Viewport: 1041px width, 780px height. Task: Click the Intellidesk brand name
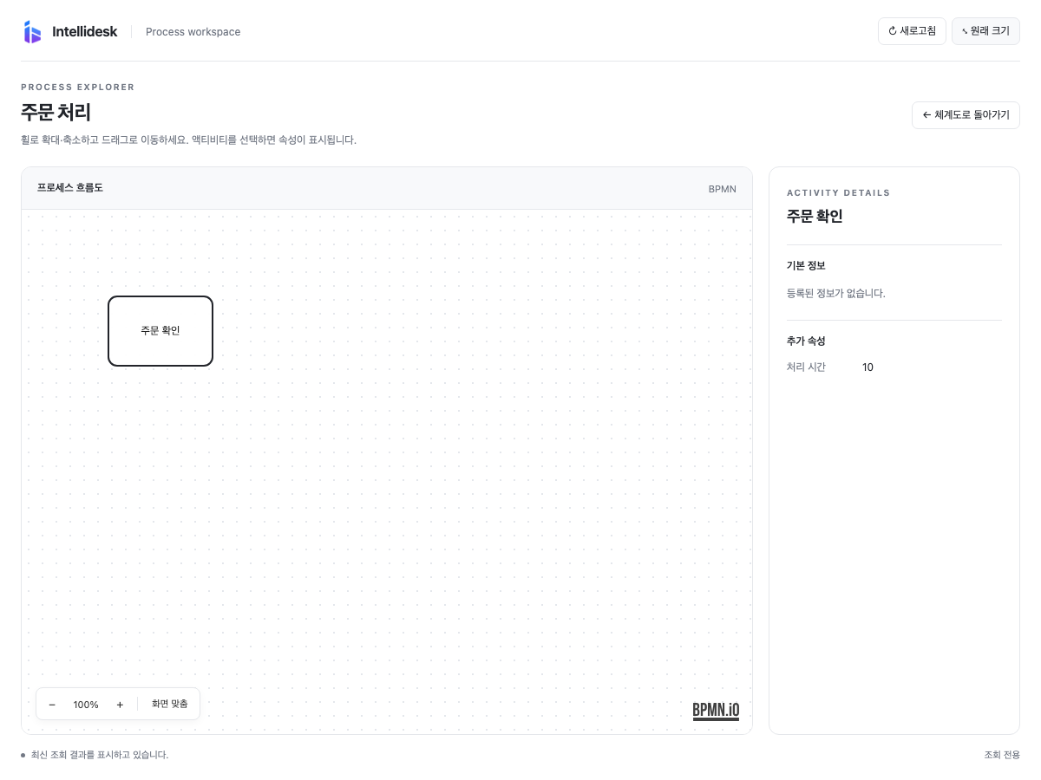[x=84, y=32]
